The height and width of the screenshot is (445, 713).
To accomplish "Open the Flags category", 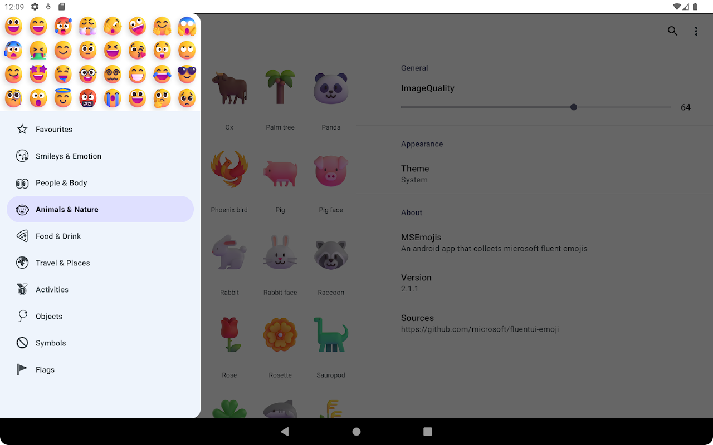I will pyautogui.click(x=100, y=369).
